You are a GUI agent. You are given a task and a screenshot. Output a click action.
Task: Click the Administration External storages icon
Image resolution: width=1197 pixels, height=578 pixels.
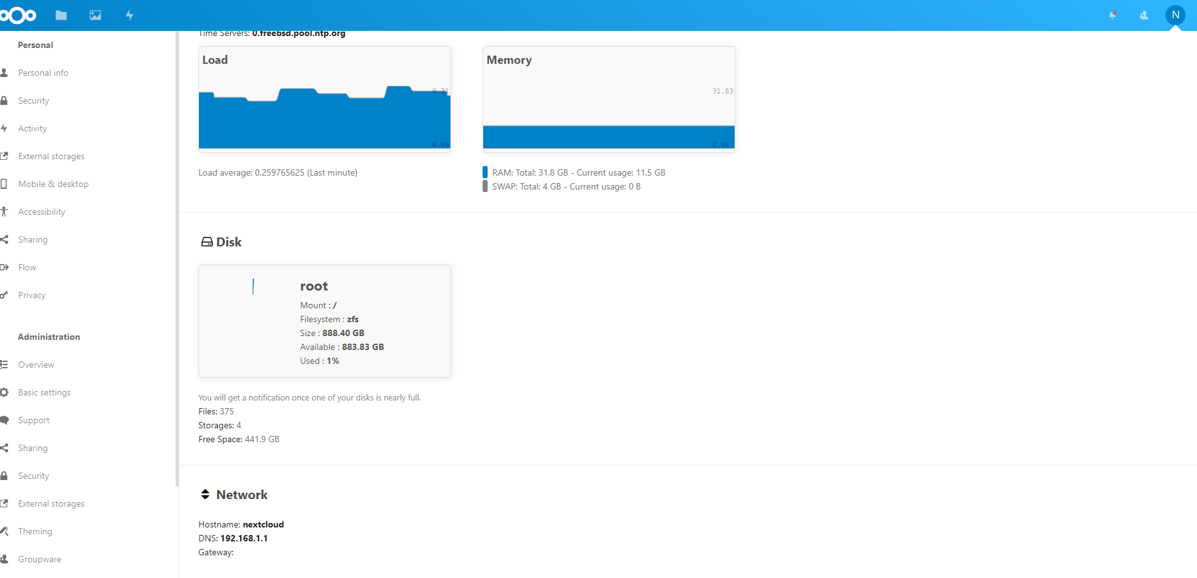(4, 503)
